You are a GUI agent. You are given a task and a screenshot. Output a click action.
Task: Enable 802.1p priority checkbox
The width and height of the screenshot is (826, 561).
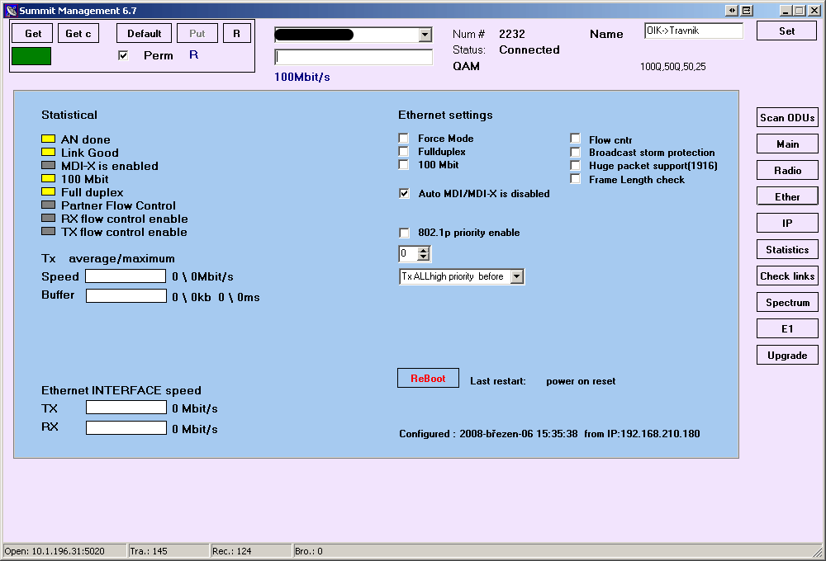[404, 233]
